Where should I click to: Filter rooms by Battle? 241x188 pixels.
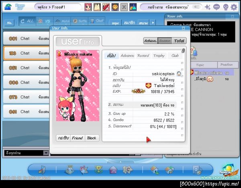80,21
